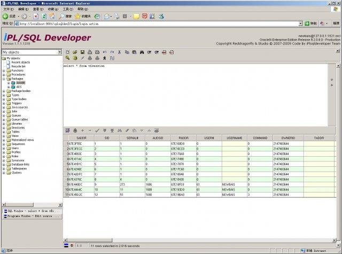Click the Save floppy disk icon
The width and height of the screenshot is (342, 254).
(x=82, y=52)
